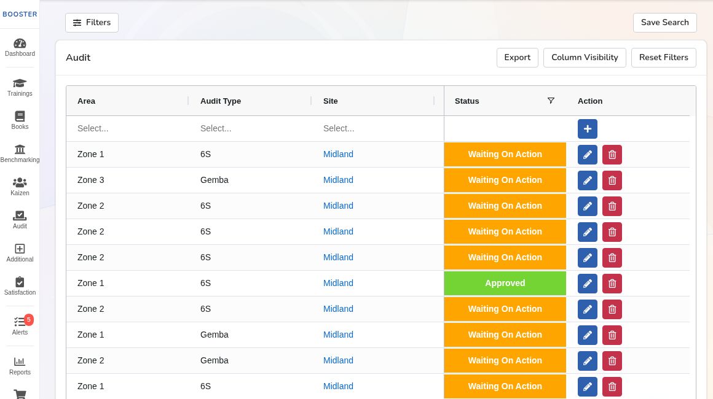
Task: Delete the Zone 3 Gemba row
Action: (x=612, y=180)
